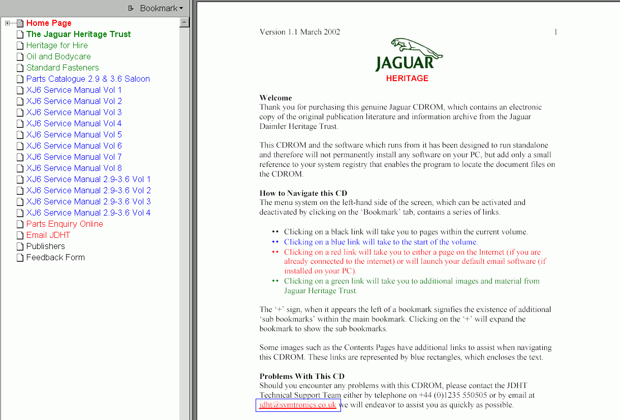Click the XJ6 2.9-3.6 Vol 2 page icon
The image size is (620, 420).
20,190
